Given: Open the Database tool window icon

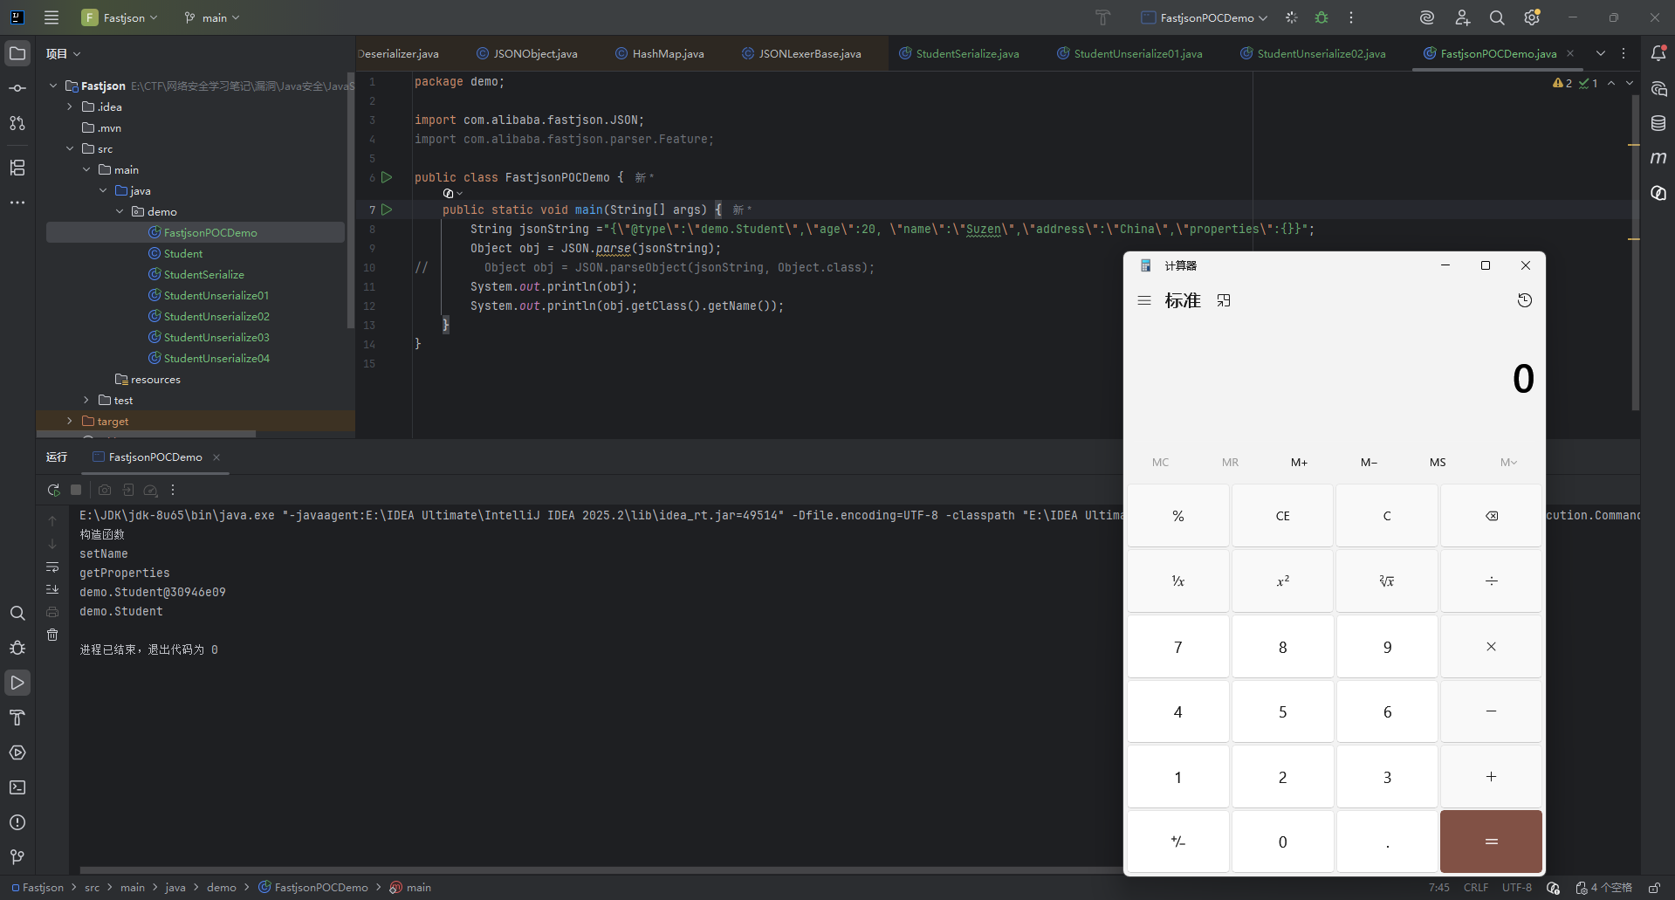Looking at the screenshot, I should click(1658, 123).
